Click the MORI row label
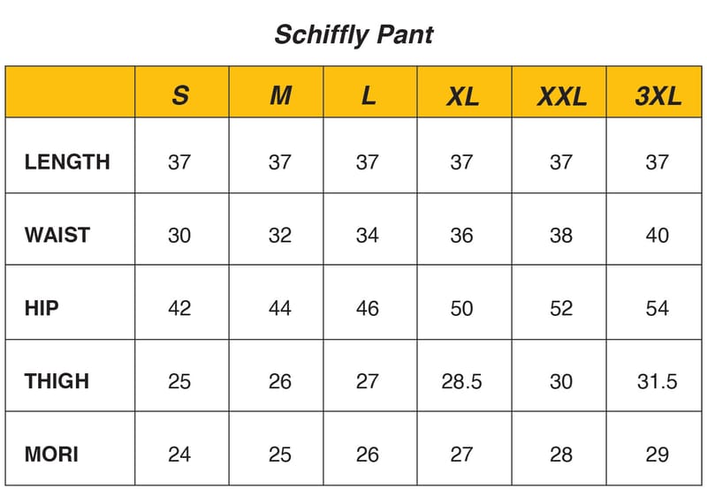 point(51,455)
